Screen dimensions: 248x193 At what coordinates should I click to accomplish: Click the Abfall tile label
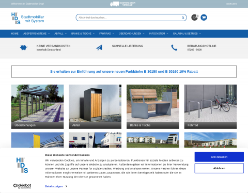(76, 125)
